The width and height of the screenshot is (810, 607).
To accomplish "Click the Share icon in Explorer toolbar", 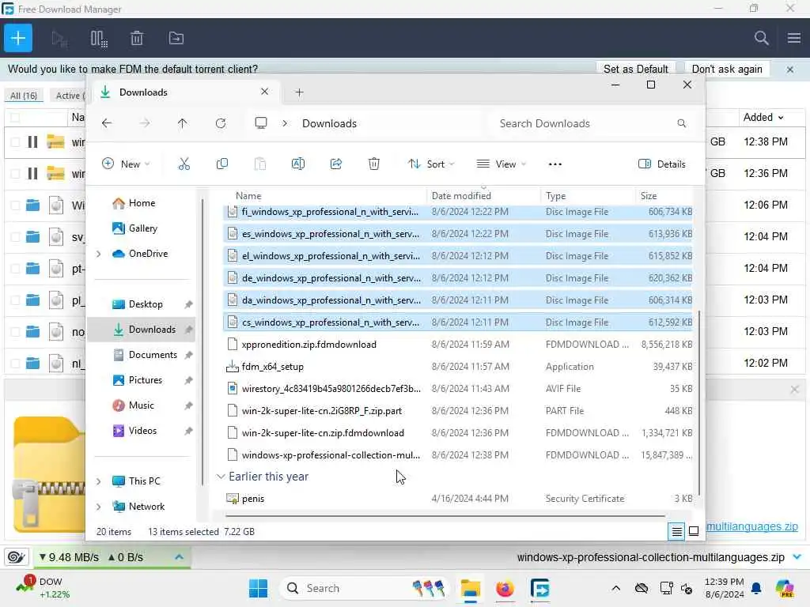I will pyautogui.click(x=335, y=164).
